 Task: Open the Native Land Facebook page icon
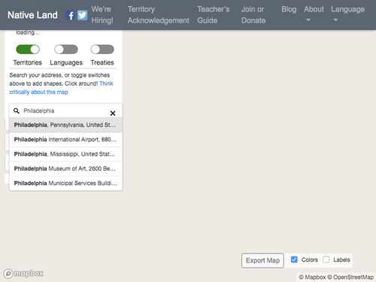coord(70,15)
